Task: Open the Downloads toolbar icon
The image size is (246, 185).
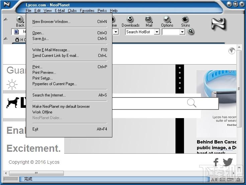Action: click(130, 19)
